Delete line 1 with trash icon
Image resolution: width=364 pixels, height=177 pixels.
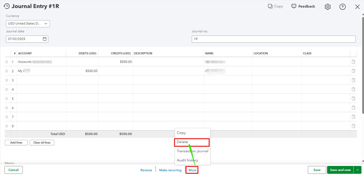(x=353, y=62)
